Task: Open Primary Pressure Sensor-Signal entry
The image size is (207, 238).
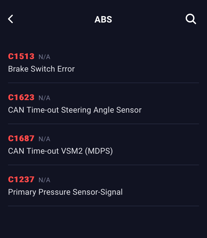Action: (65, 192)
